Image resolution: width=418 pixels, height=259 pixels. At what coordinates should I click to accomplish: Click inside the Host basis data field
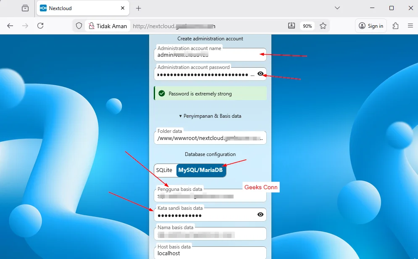point(210,253)
